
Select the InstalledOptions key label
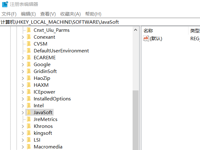pos(52,99)
